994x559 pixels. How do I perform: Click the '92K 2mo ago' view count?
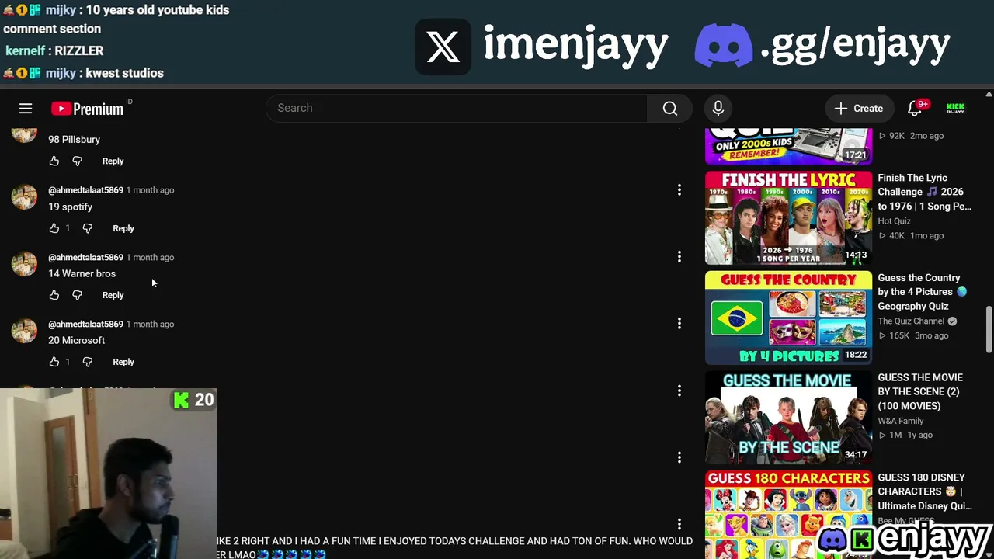pyautogui.click(x=911, y=136)
